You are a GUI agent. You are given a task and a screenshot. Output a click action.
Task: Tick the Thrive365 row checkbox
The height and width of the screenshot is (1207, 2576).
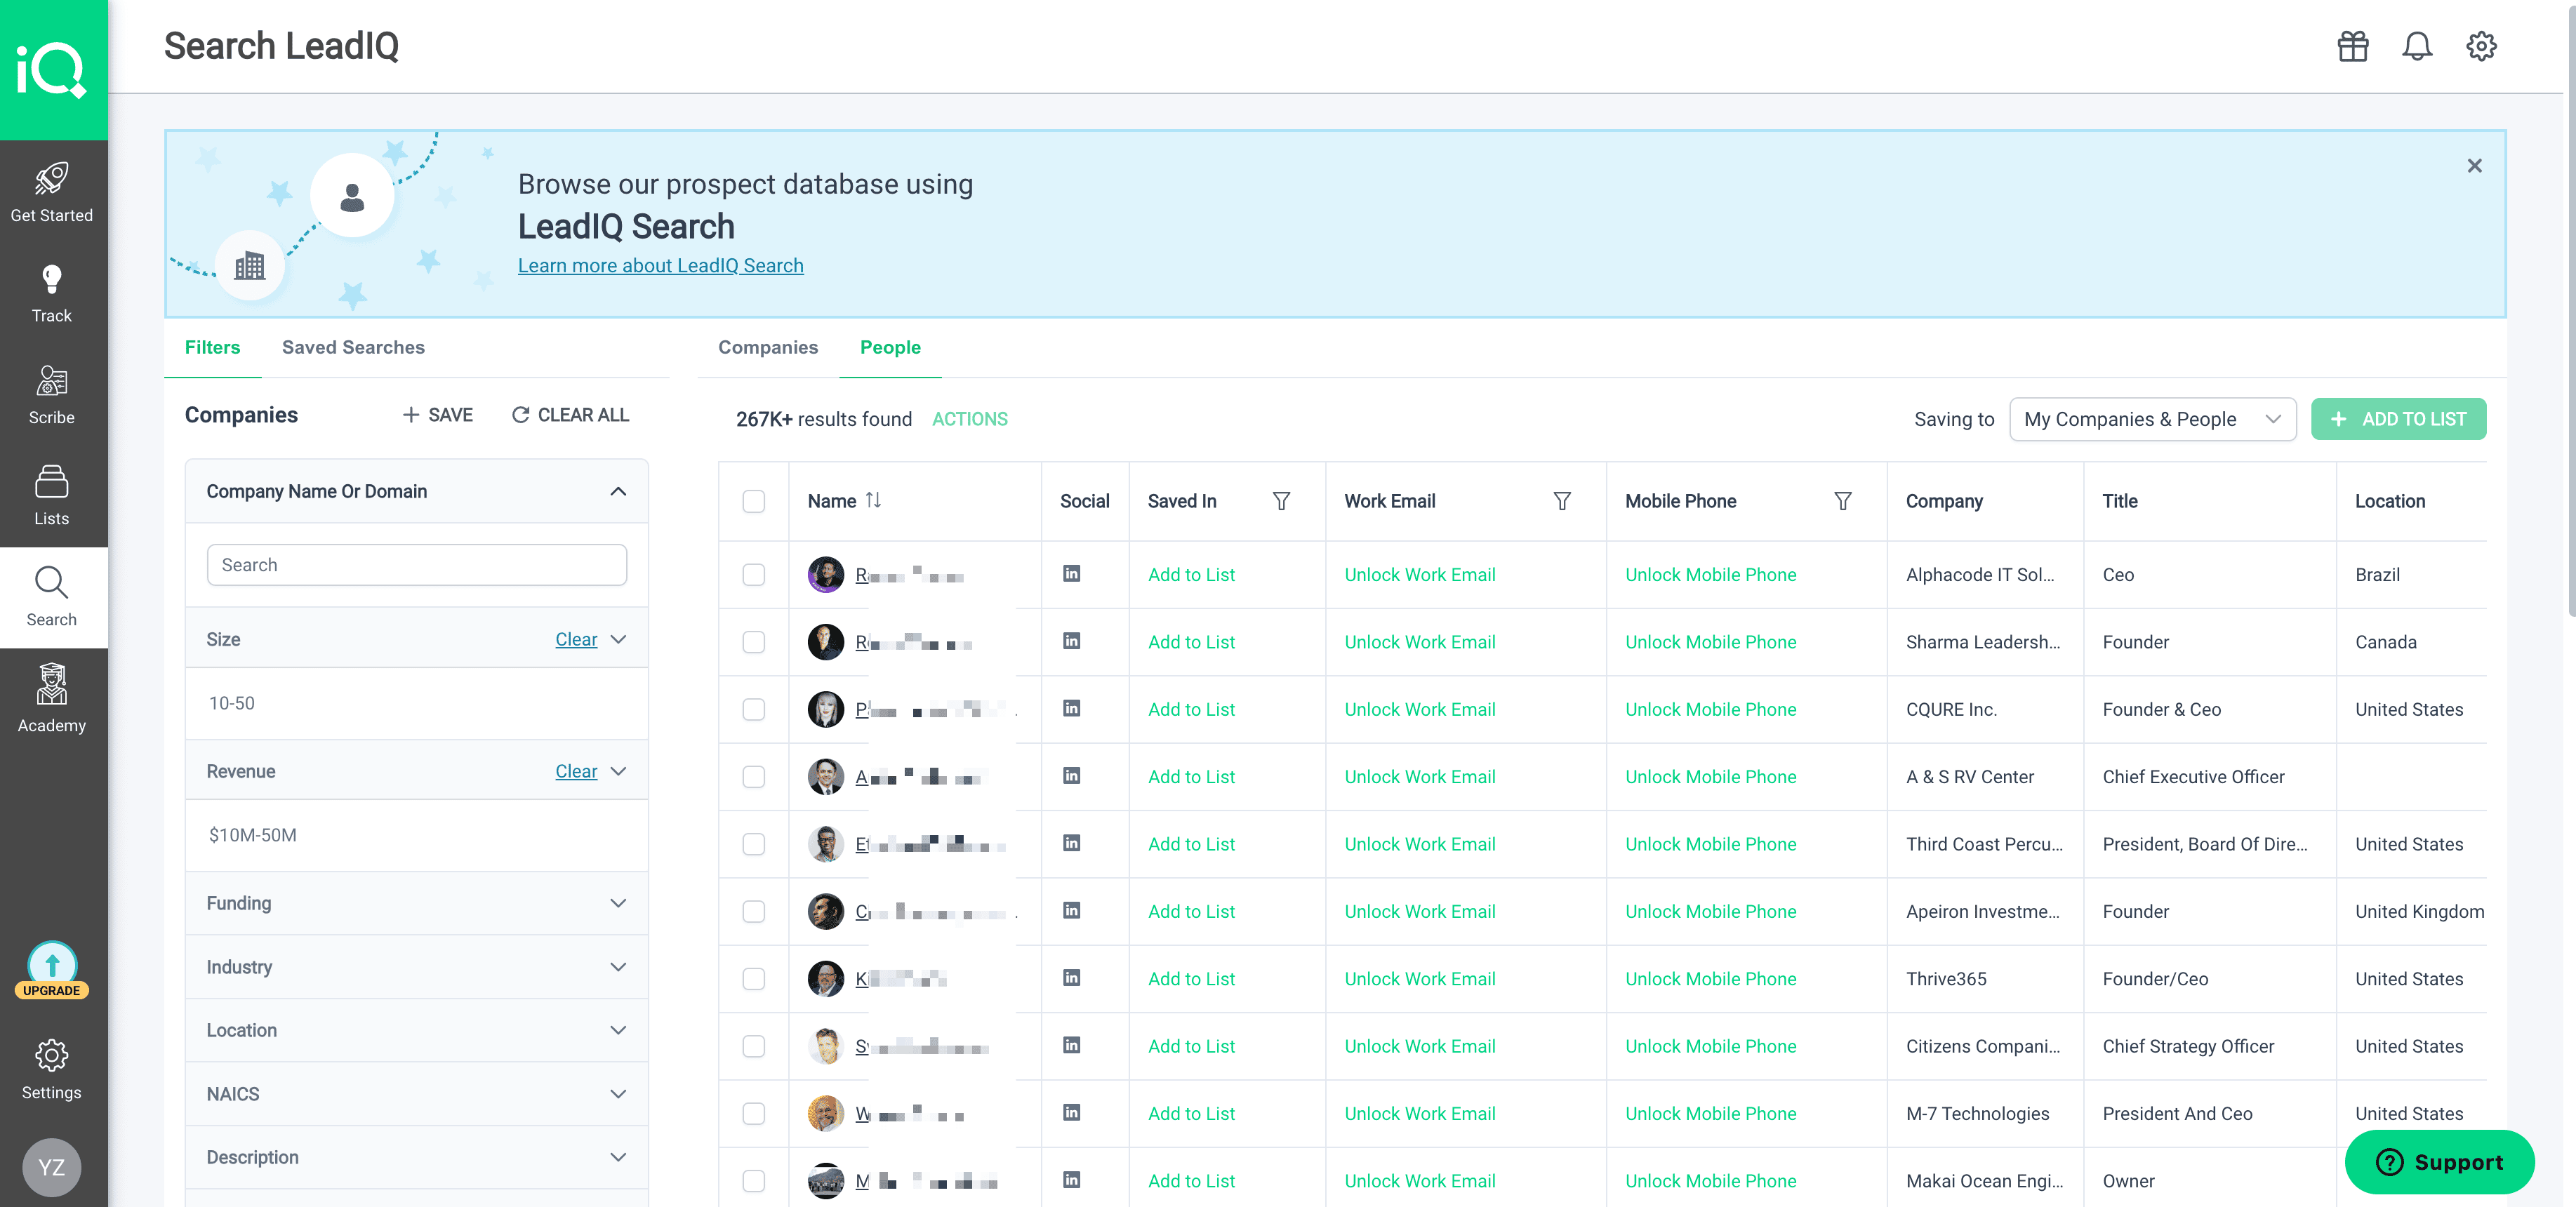[x=753, y=979]
